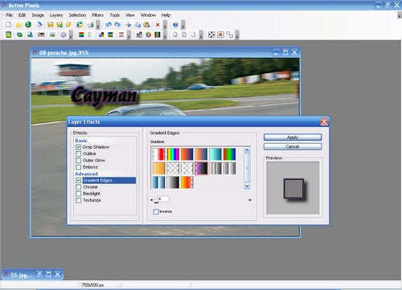Screen dimensions: 402x290
Task: Click the Paste clipboard icon
Action: click(146, 25)
